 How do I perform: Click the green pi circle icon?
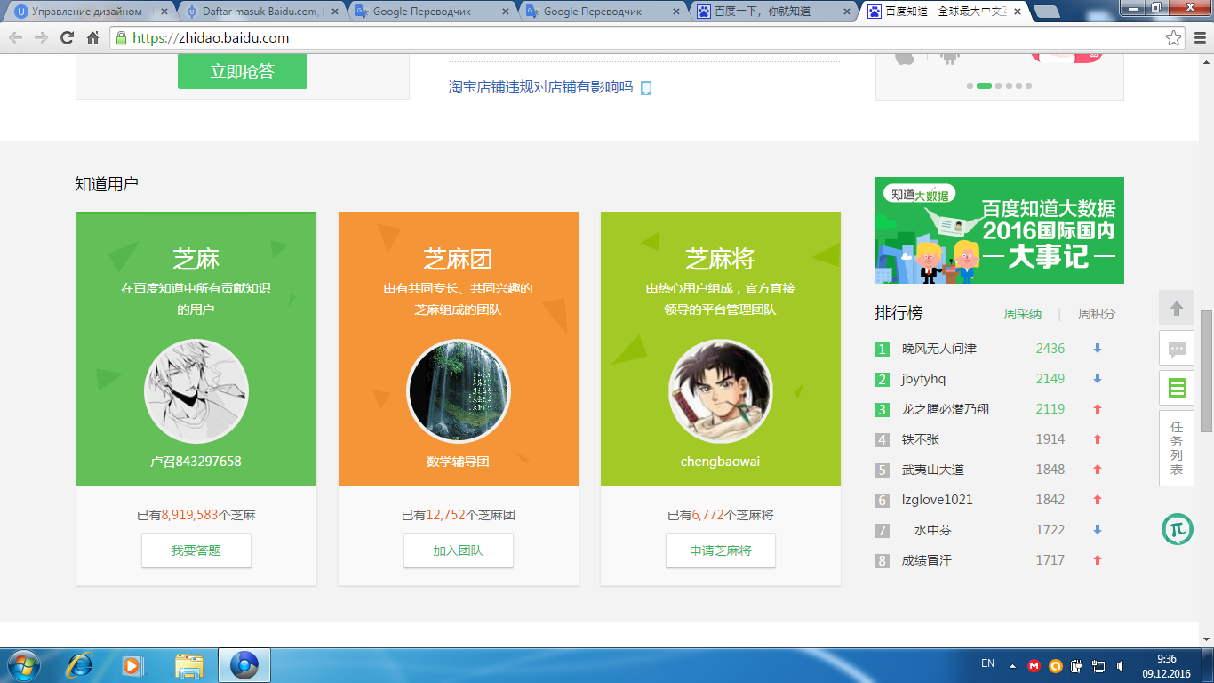[1177, 529]
